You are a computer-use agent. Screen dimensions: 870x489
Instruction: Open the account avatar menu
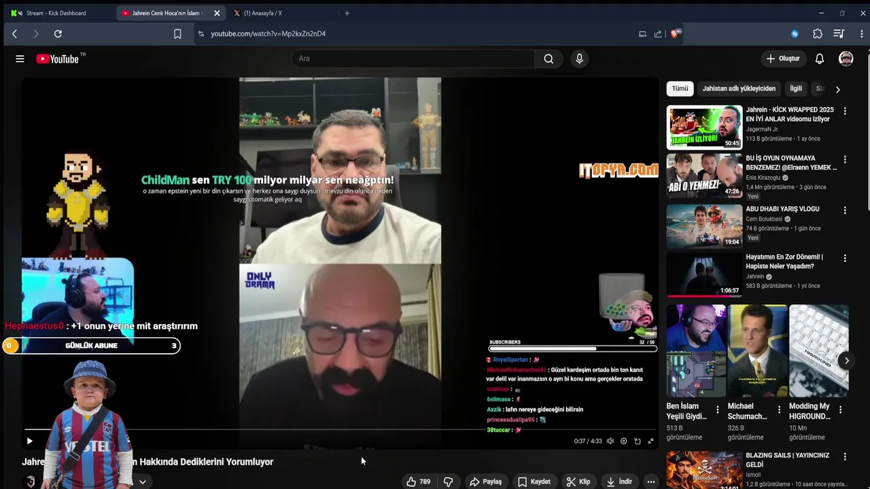click(846, 58)
